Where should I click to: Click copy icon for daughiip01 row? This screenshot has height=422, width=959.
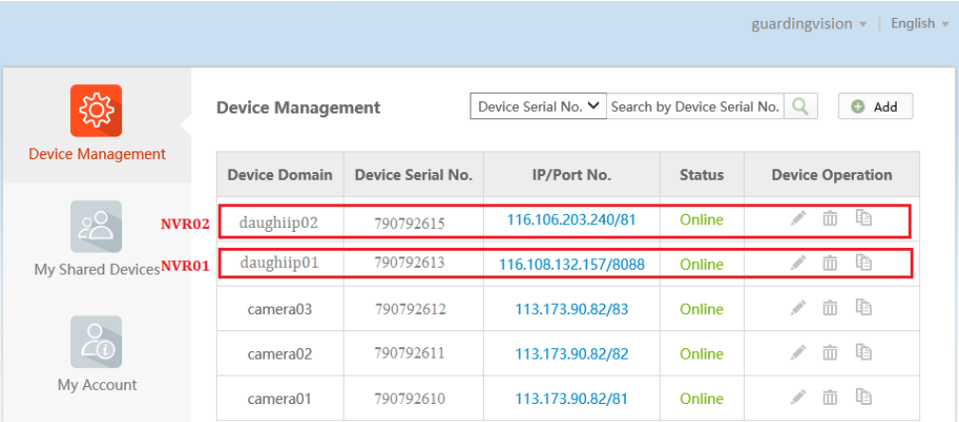(x=862, y=263)
